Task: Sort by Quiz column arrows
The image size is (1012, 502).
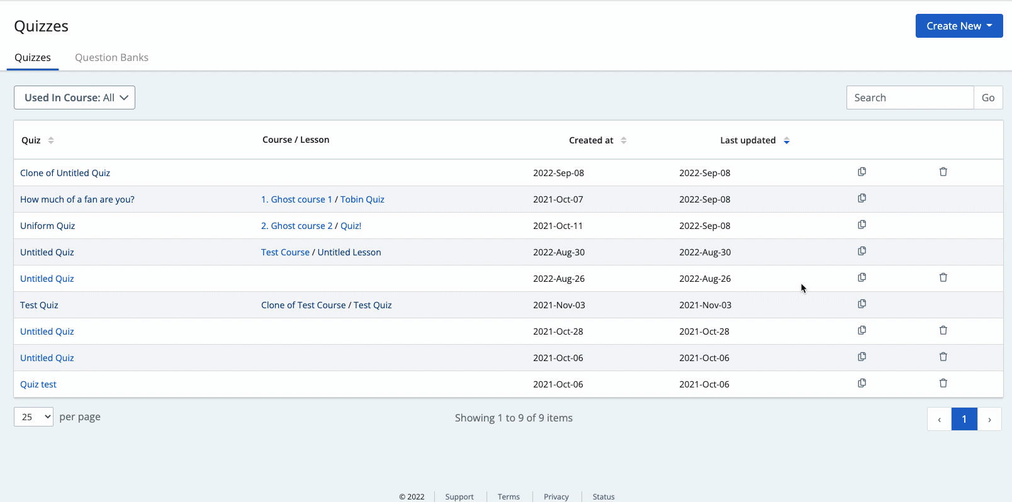Action: pos(51,140)
